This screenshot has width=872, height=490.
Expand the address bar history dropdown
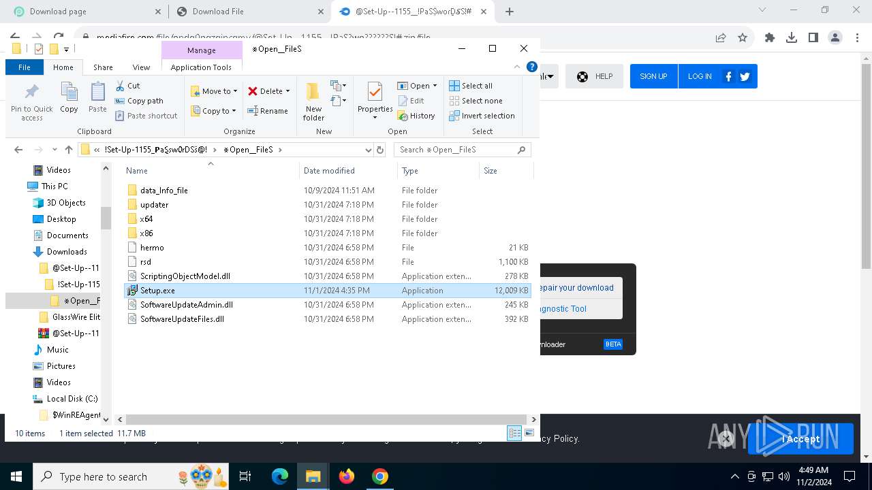pyautogui.click(x=369, y=150)
